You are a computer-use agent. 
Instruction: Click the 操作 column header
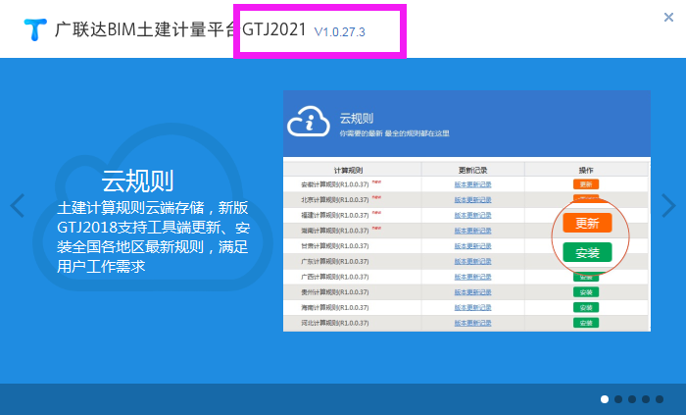click(x=586, y=171)
